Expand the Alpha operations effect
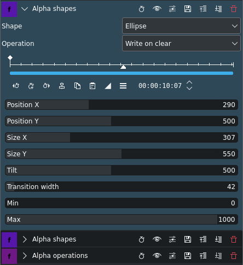 pos(25,256)
